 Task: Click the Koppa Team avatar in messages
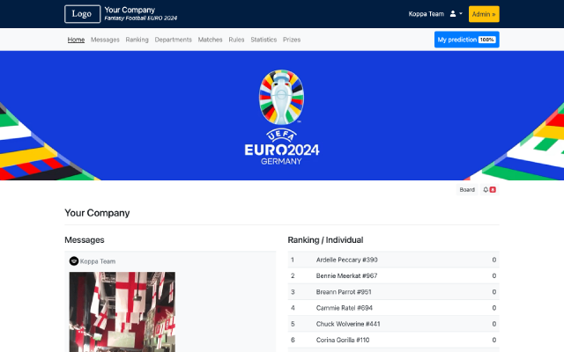tap(74, 261)
